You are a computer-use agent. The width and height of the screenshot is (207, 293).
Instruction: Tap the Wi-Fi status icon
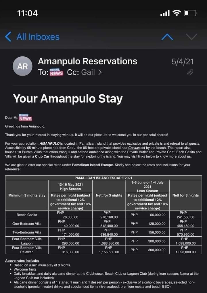click(x=177, y=13)
